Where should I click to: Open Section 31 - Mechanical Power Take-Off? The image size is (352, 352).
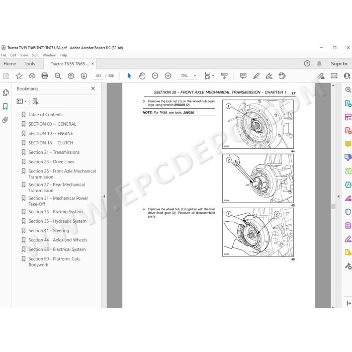pos(58,201)
